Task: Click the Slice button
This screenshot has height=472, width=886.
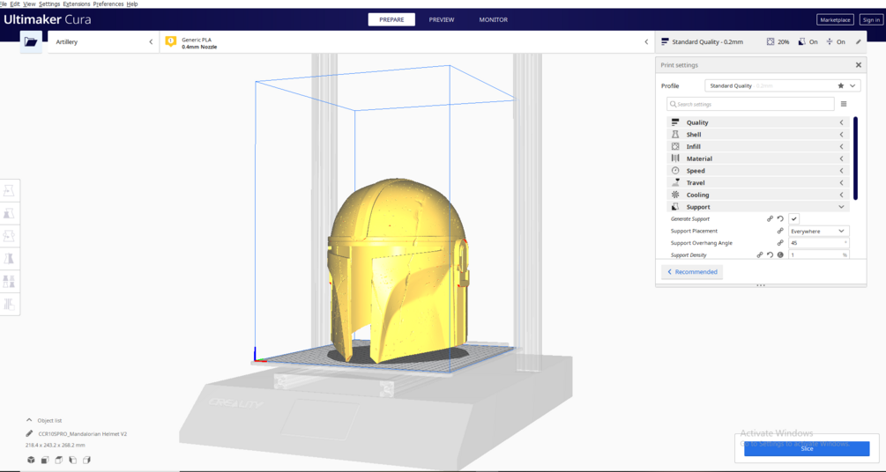Action: pyautogui.click(x=807, y=449)
